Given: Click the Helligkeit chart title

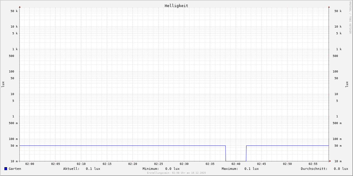Looking at the screenshot, I should [176, 6].
